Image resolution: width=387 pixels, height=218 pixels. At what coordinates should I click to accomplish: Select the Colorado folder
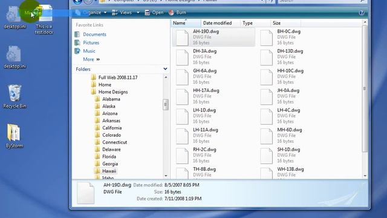pyautogui.click(x=111, y=135)
